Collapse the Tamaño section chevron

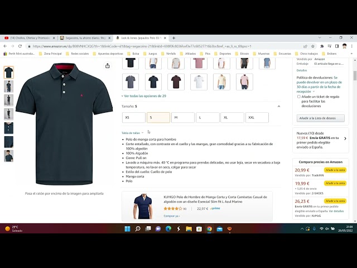(279, 106)
